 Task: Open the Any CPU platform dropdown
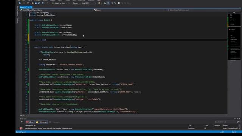(88, 3)
